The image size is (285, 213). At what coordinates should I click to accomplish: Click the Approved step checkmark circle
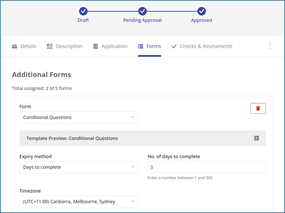pyautogui.click(x=201, y=11)
